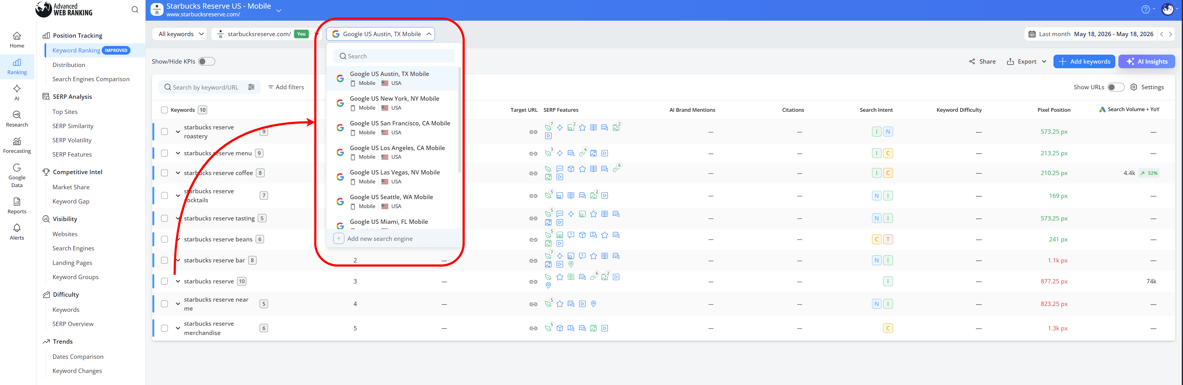Expand the starbucks reserve roastery row
The height and width of the screenshot is (385, 1183).
click(x=178, y=132)
